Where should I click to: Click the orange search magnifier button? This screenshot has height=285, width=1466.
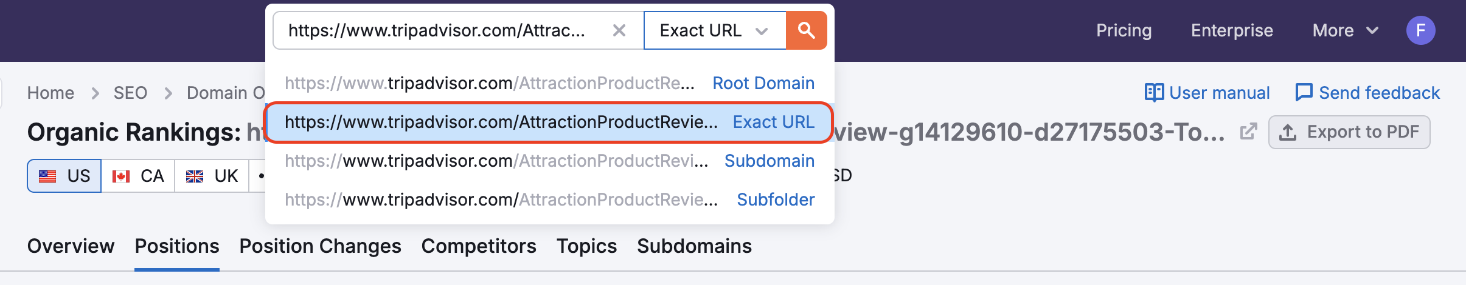[806, 30]
